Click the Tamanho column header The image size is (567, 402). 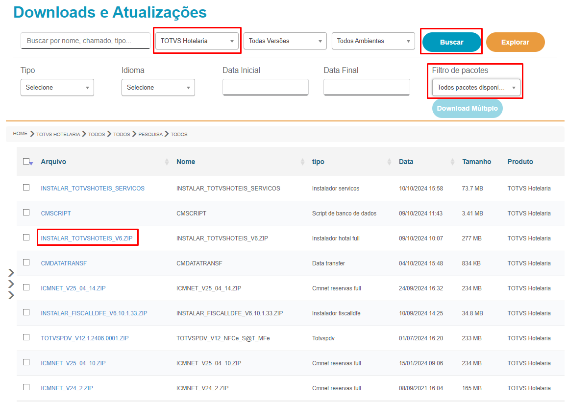click(x=477, y=162)
